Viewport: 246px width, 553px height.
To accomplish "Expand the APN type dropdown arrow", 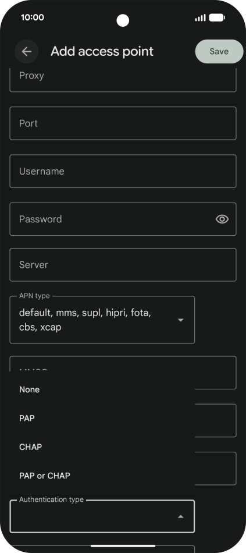I will coord(180,320).
